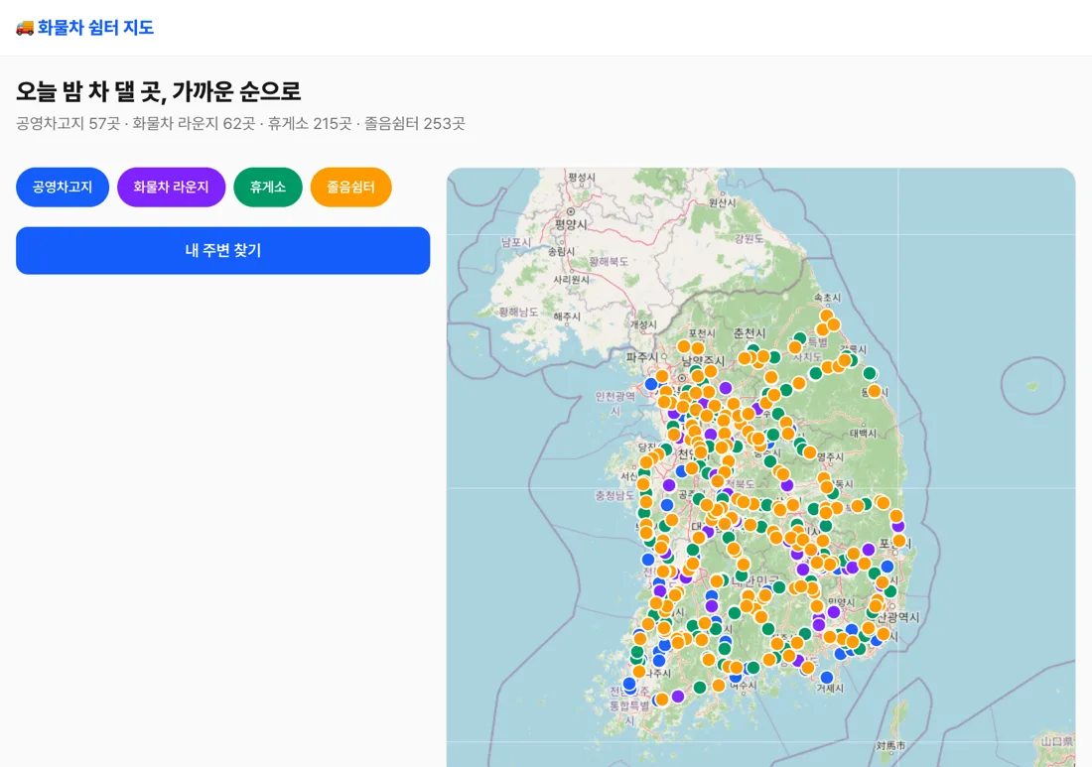Select the green east-coast marker below 강릉시

(870, 374)
